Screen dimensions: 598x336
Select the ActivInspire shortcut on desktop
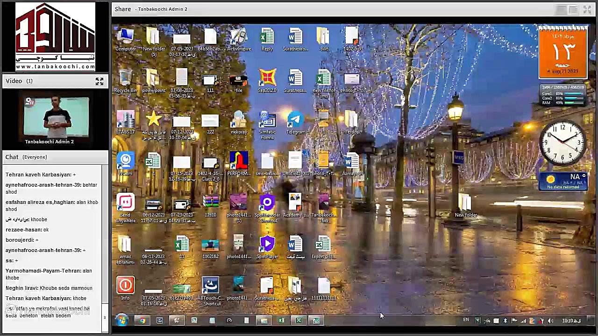coord(239,40)
